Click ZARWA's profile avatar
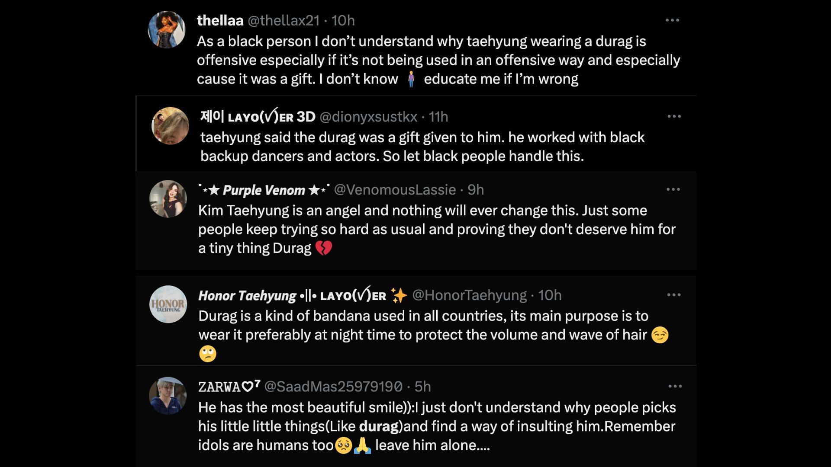Screen dimensions: 831x467 pyautogui.click(x=168, y=396)
